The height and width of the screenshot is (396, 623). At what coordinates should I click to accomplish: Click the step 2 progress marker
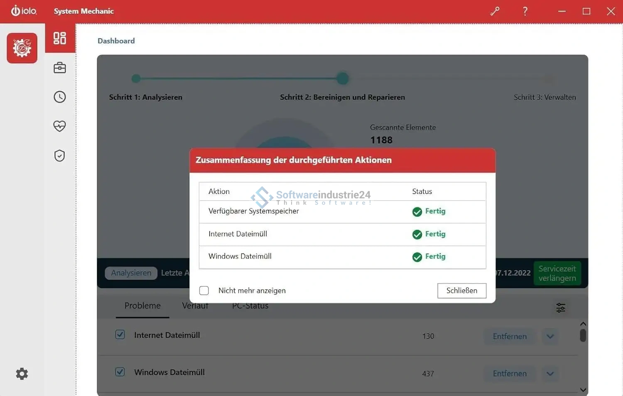point(343,78)
